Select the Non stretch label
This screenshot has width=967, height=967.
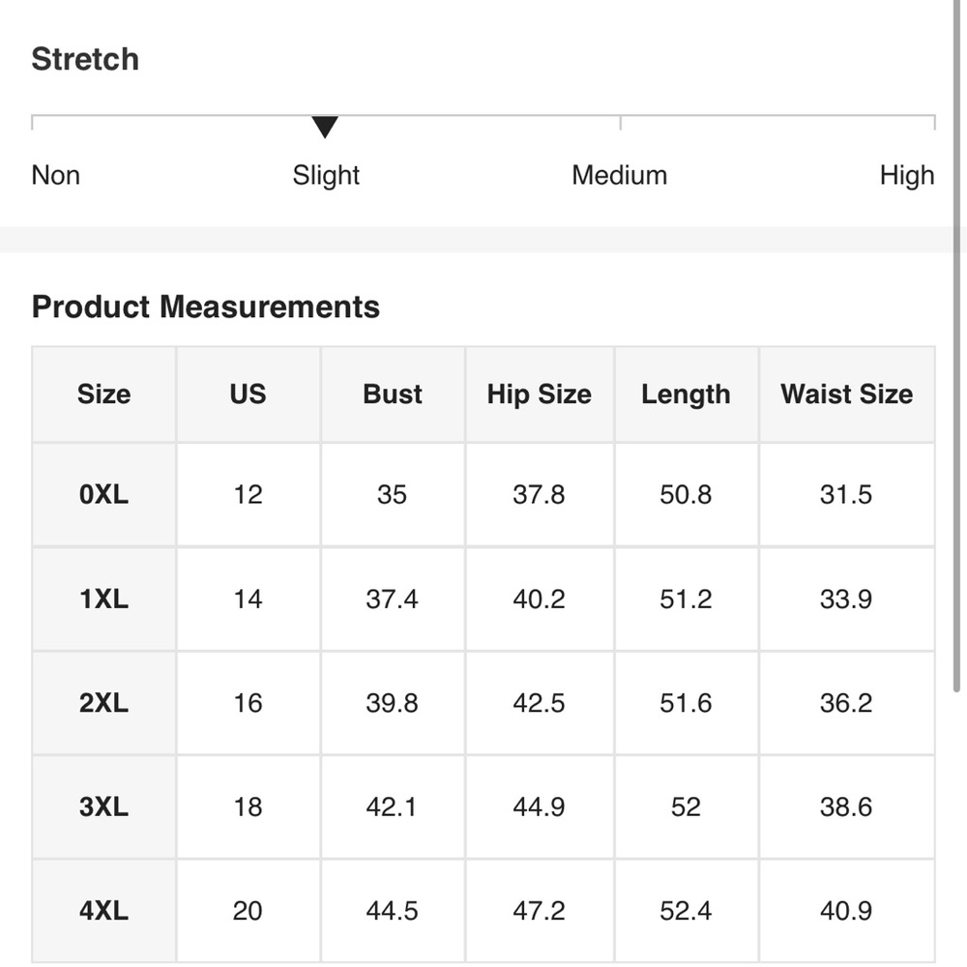55,175
